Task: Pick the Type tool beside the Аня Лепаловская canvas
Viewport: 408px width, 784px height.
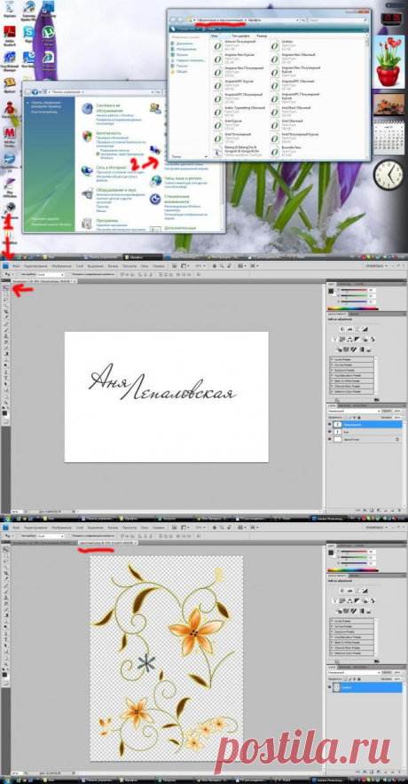Action: coord(6,378)
